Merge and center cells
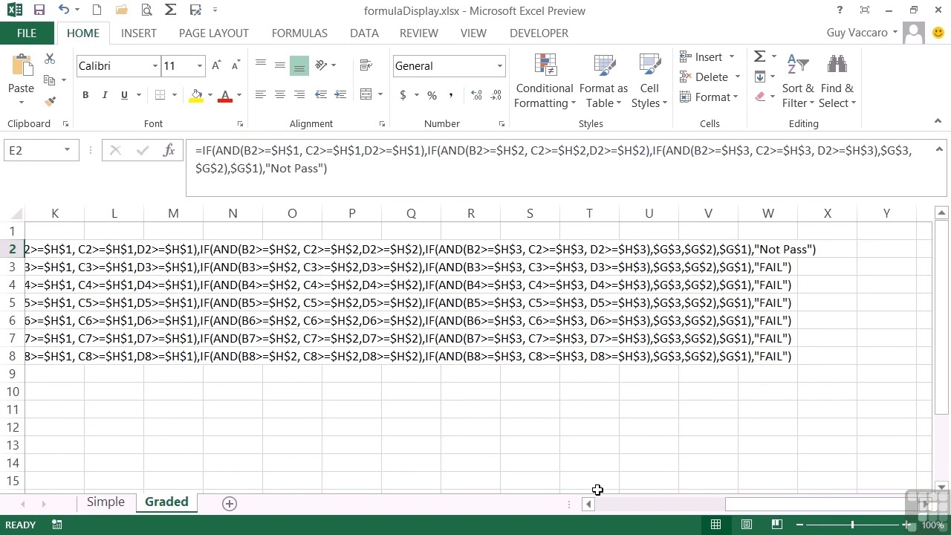 point(366,94)
